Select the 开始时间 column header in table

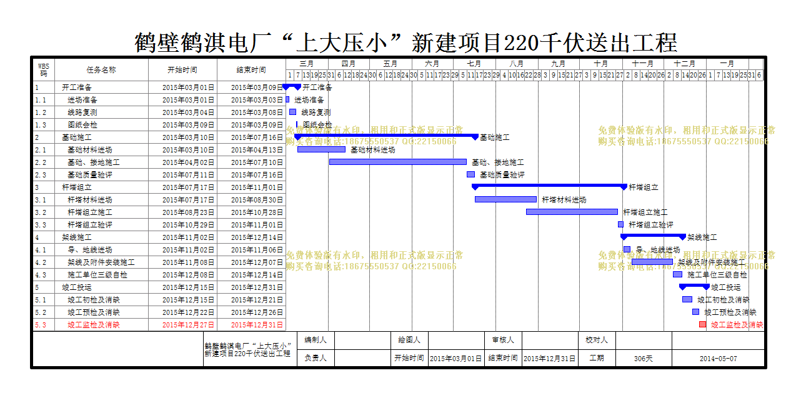(182, 69)
